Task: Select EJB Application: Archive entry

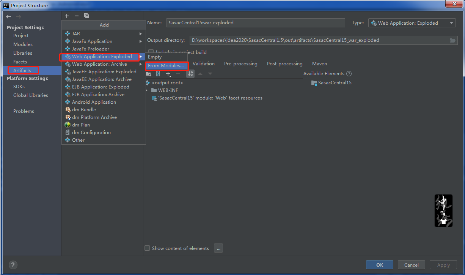Action: [x=104, y=95]
